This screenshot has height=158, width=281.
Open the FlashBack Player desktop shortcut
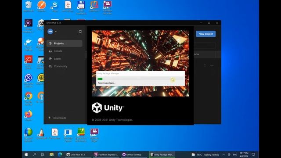[x=94, y=135]
